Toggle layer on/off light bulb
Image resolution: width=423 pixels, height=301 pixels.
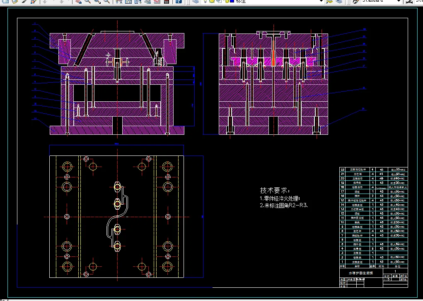pyautogui.click(x=205, y=1)
